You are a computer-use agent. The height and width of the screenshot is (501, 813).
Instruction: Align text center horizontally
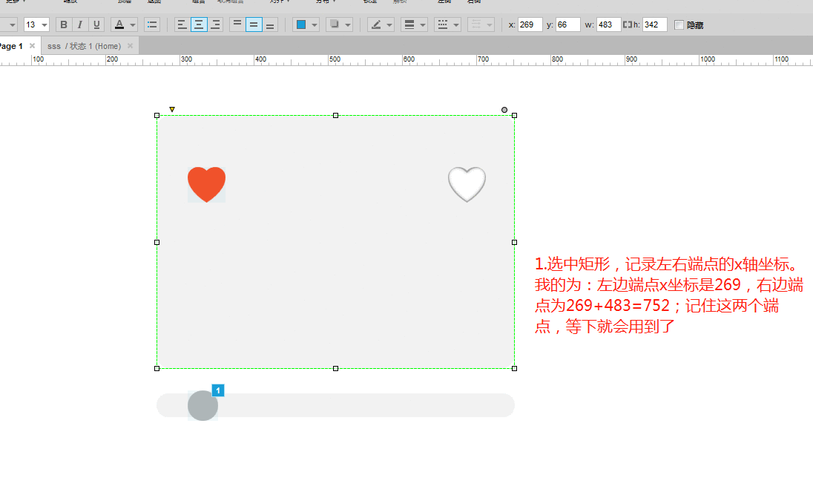tap(199, 24)
